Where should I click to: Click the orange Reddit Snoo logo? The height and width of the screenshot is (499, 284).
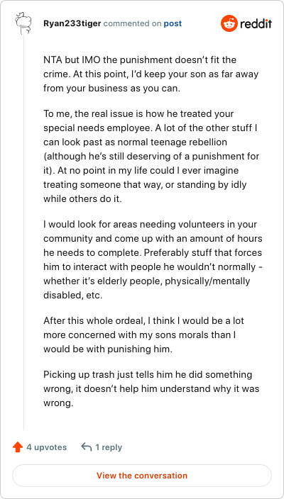(229, 23)
